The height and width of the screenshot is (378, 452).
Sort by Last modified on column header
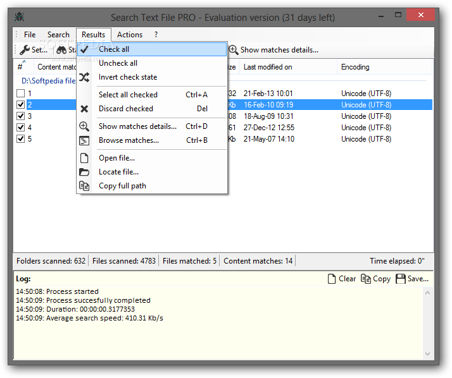coord(288,67)
